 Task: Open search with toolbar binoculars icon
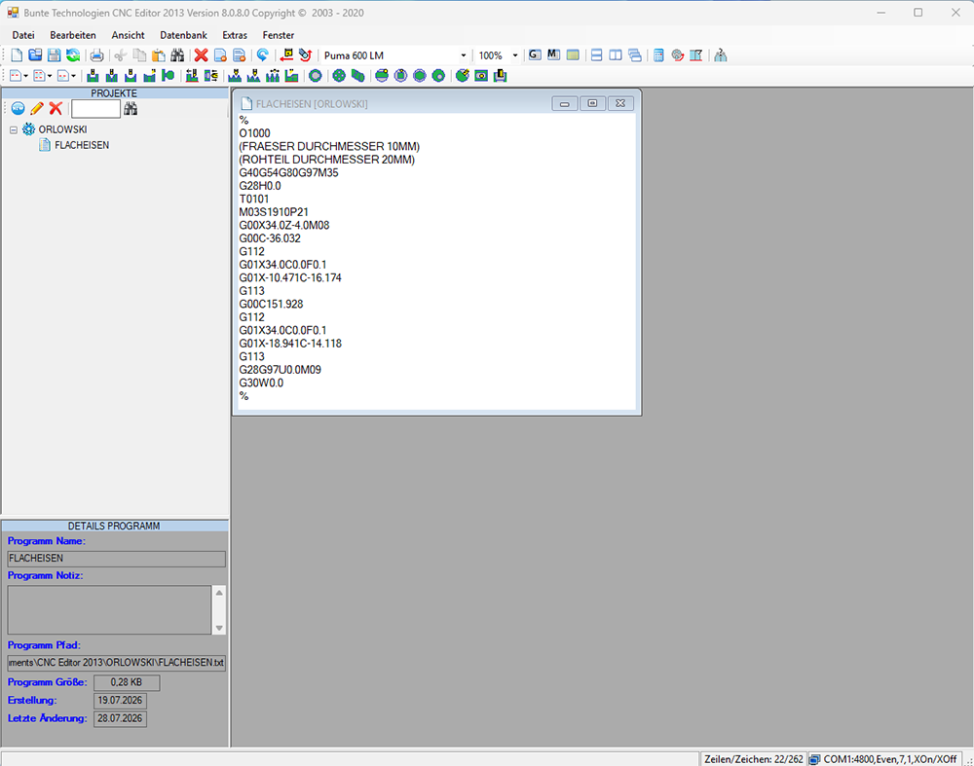(x=177, y=55)
